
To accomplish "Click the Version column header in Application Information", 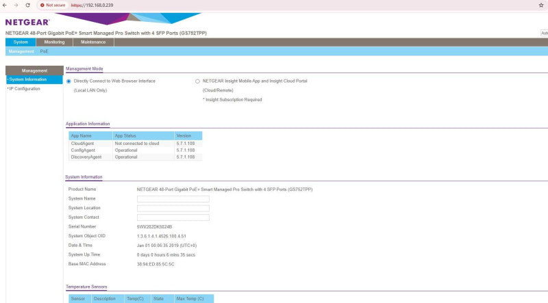I will 188,136.
